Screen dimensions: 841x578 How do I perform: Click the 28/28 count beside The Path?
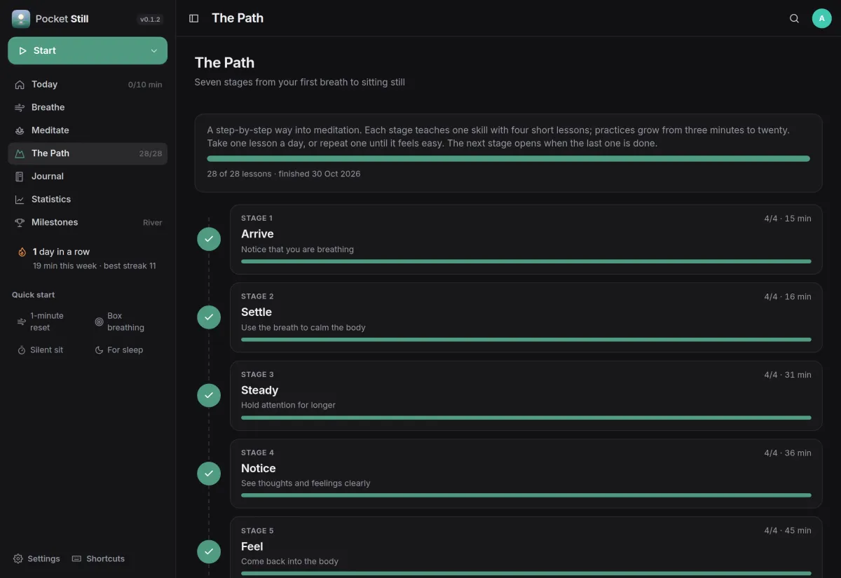coord(151,153)
